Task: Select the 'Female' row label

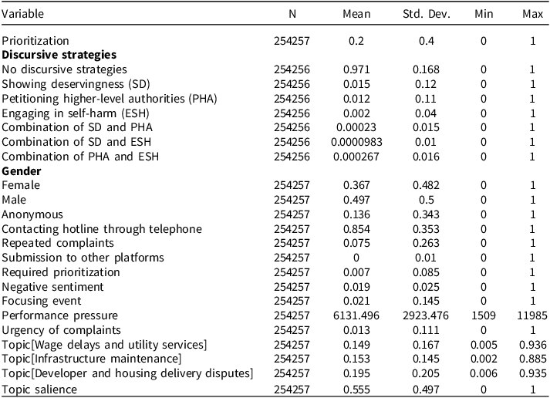Action: 21,185
